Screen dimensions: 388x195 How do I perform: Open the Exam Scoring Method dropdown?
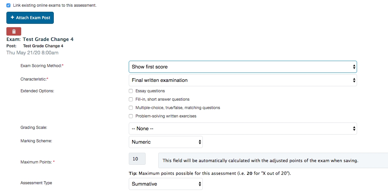(x=242, y=67)
